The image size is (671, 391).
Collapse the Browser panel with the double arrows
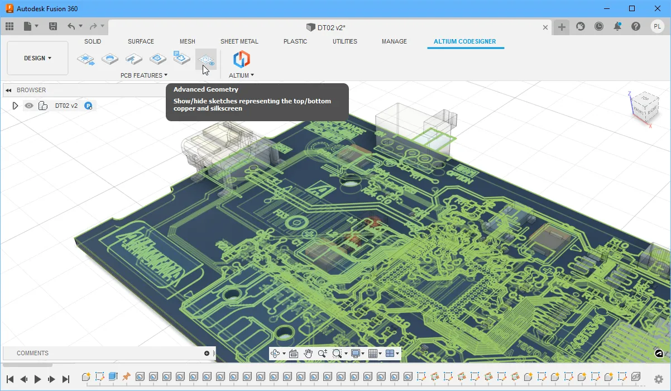point(9,90)
